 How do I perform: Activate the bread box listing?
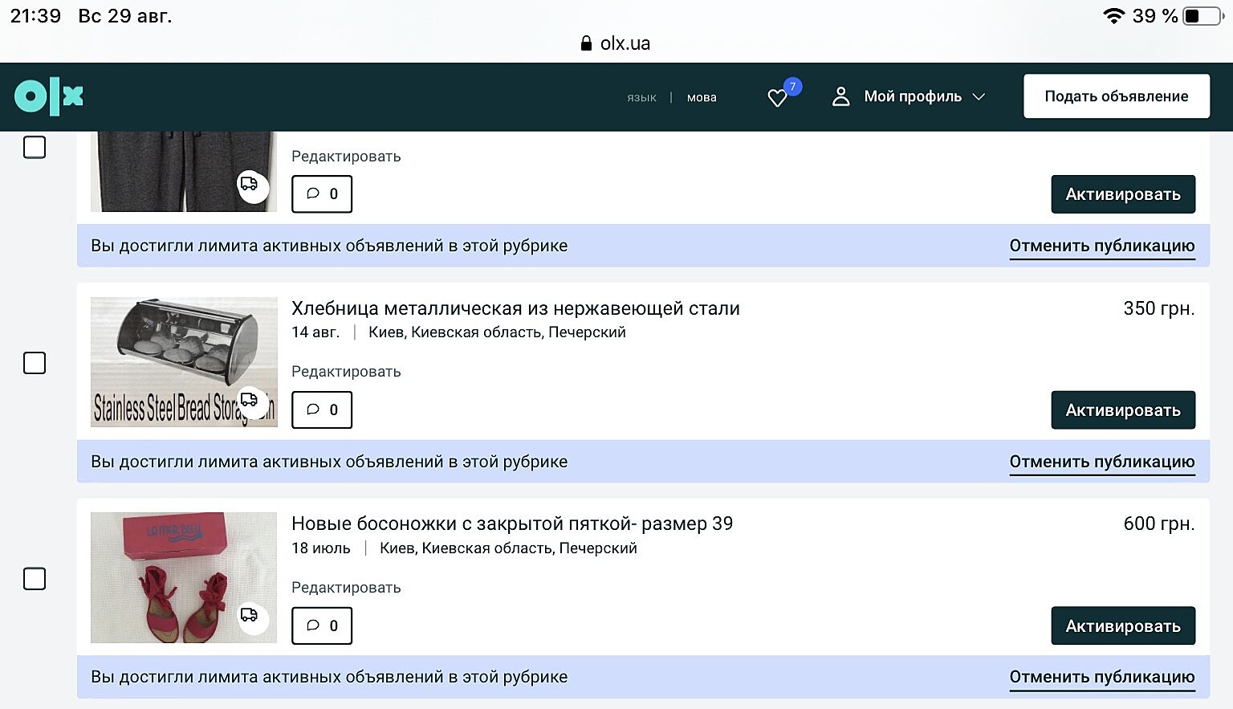(1122, 410)
